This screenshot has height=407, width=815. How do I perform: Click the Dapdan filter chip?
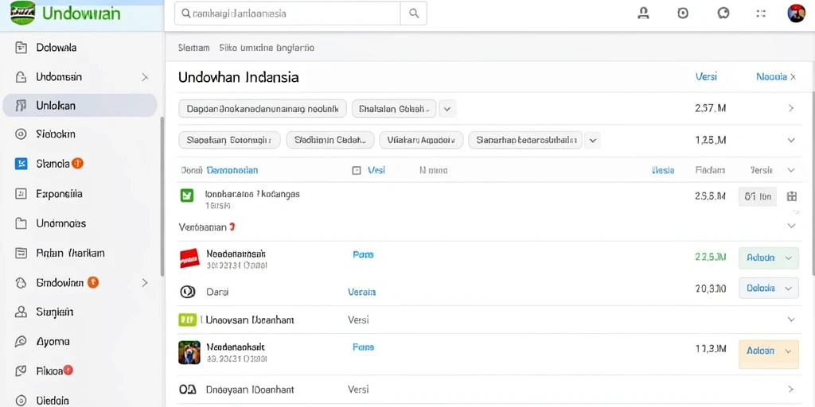pos(263,109)
